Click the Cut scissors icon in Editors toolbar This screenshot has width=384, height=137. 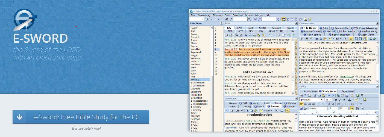tap(315, 95)
